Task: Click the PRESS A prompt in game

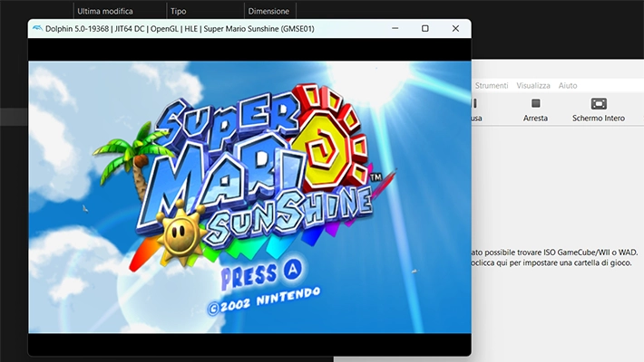Action: 262,274
